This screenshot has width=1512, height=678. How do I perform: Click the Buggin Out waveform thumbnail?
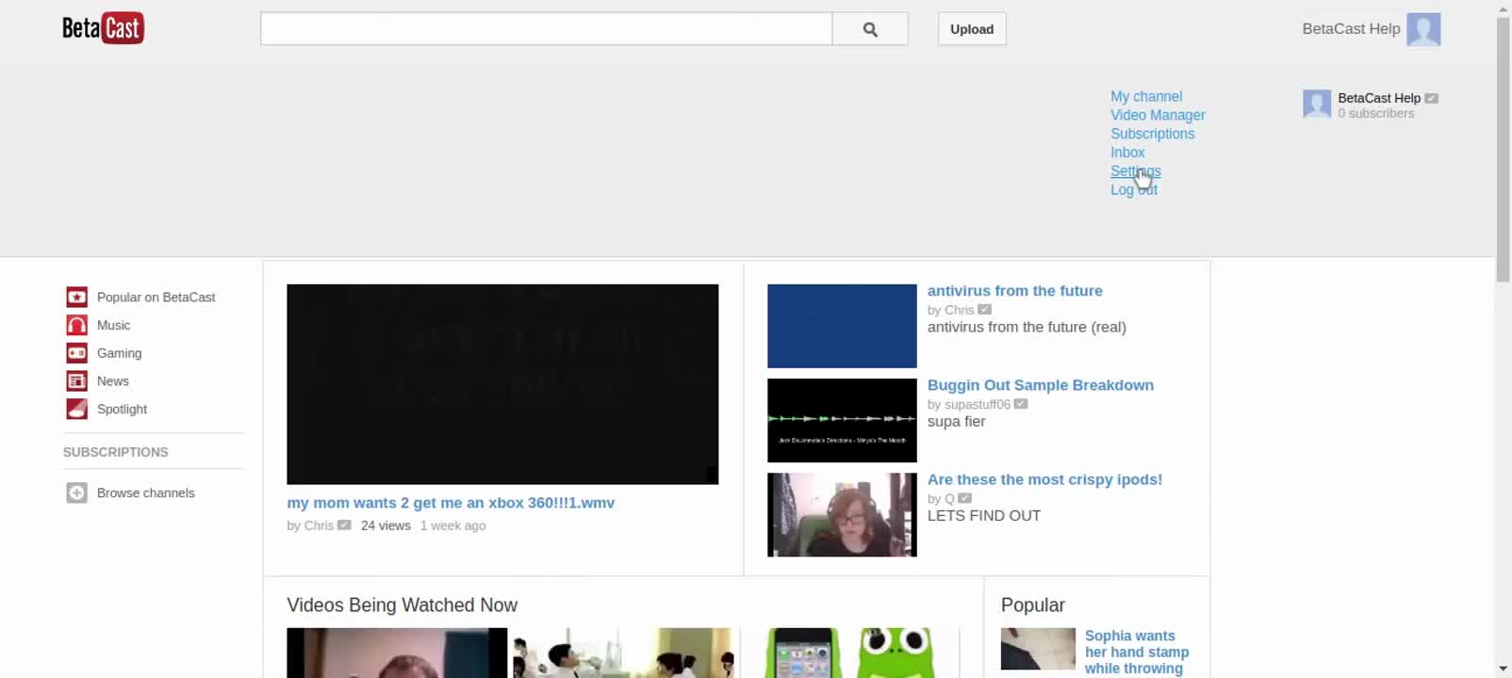pos(842,420)
